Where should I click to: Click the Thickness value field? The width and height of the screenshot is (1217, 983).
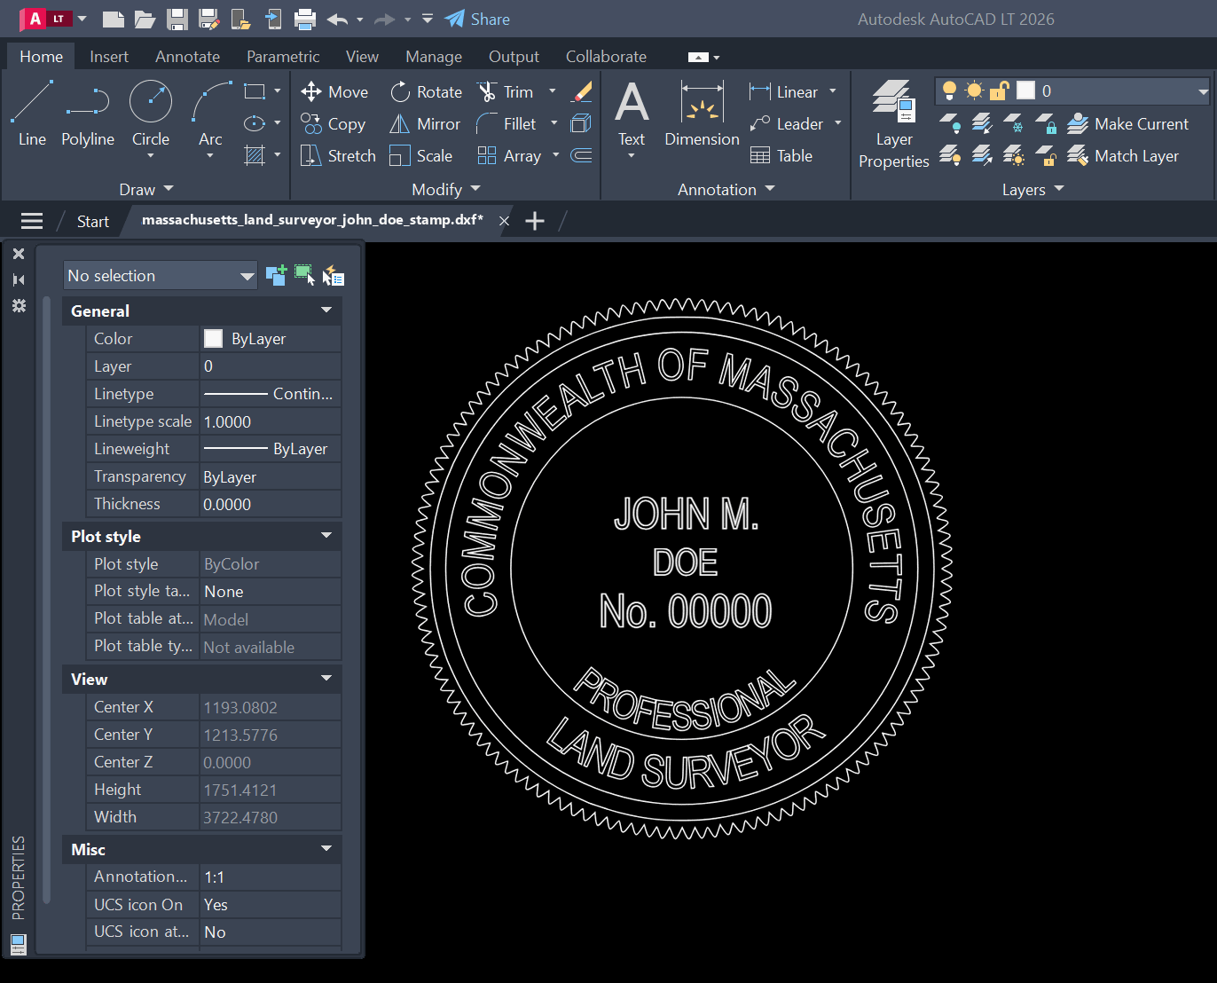(x=271, y=504)
